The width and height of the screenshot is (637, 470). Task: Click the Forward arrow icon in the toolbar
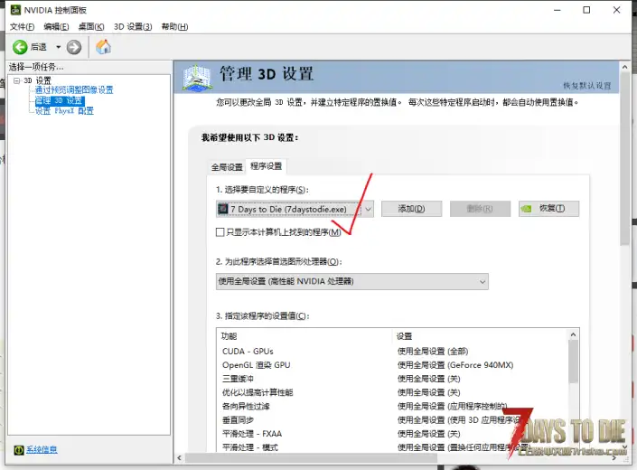(74, 47)
